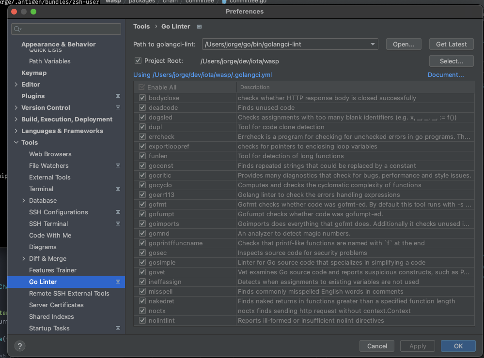
Task: Select the govet linter row name
Action: (157, 272)
